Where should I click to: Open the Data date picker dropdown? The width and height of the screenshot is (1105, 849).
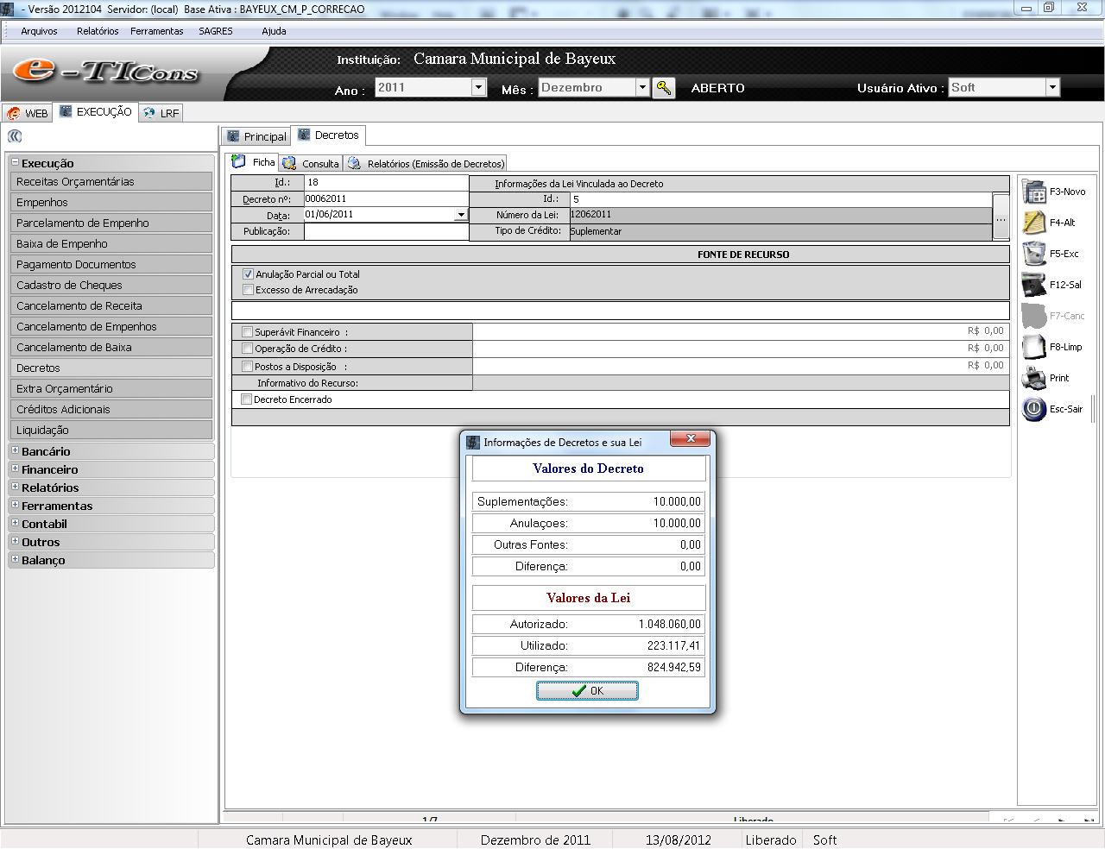pyautogui.click(x=461, y=215)
